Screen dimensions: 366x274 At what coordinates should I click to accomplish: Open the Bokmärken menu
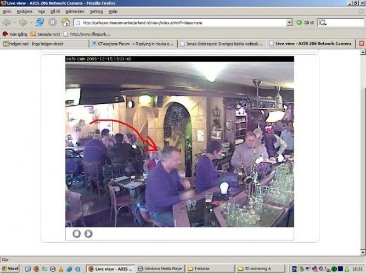click(x=75, y=12)
